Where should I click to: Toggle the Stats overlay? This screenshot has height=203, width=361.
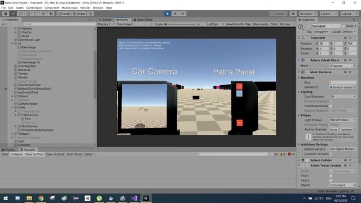274,24
